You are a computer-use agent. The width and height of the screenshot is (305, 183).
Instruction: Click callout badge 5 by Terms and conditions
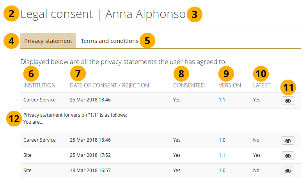147,41
